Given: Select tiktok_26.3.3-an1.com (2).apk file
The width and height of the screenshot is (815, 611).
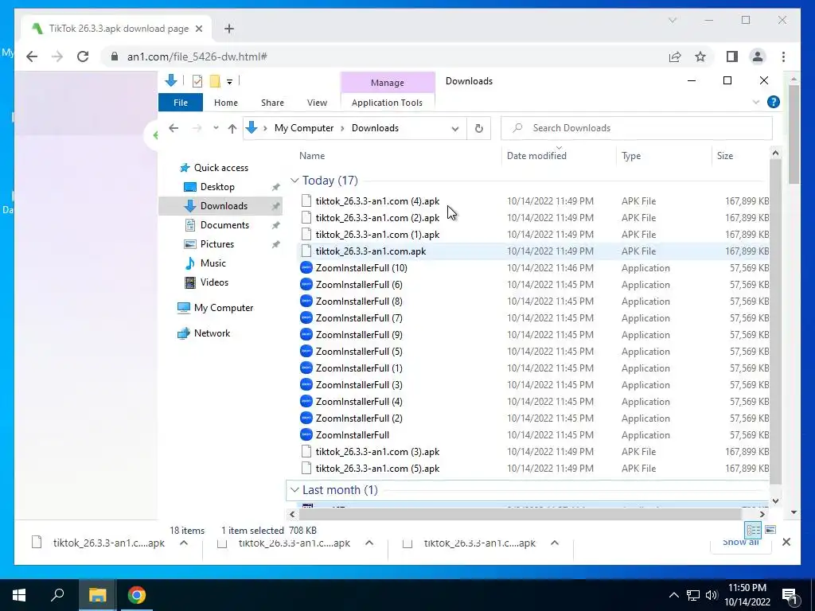Looking at the screenshot, I should coord(377,218).
